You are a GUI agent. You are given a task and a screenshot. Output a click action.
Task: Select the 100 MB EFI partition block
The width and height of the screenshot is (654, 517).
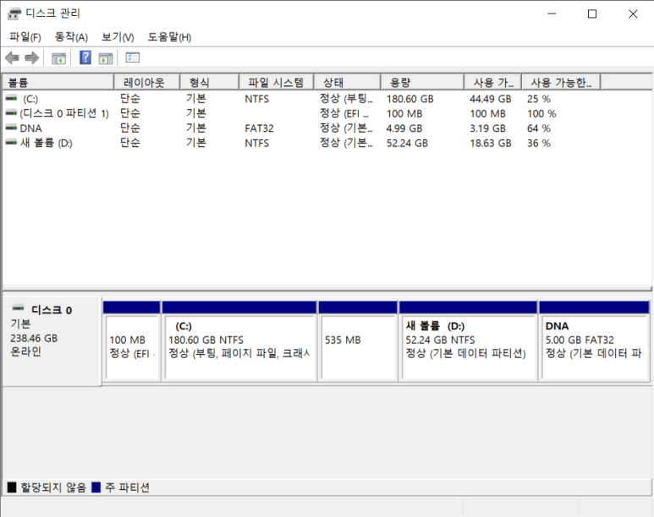pos(132,341)
